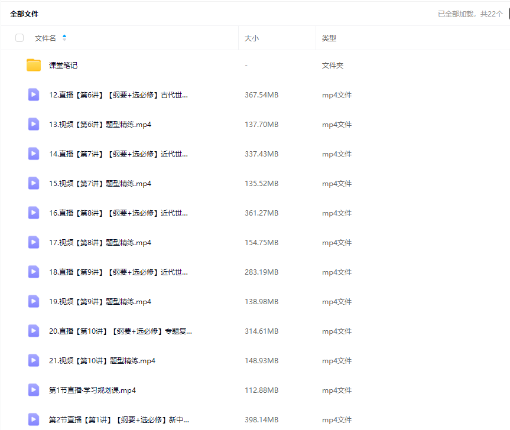Open 14.直播【第7讲】video file name

[118, 154]
